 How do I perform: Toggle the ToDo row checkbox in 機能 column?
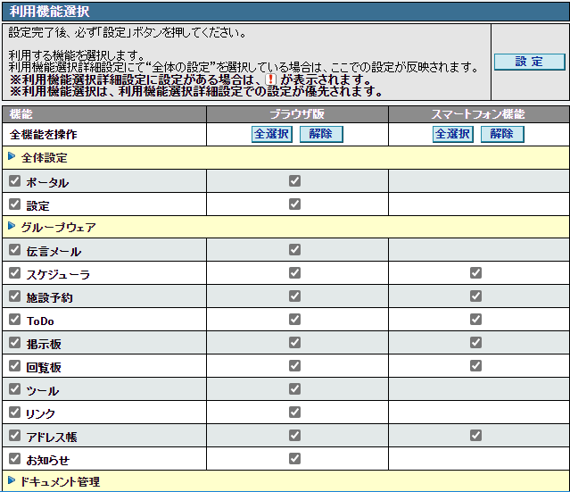[14, 319]
